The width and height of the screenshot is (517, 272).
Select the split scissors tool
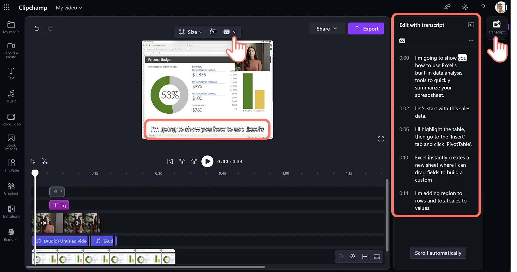click(44, 161)
